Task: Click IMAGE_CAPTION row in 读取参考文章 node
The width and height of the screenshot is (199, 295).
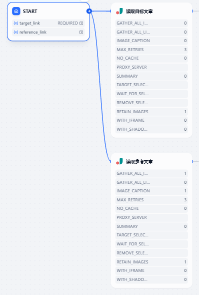Action: pyautogui.click(x=151, y=191)
